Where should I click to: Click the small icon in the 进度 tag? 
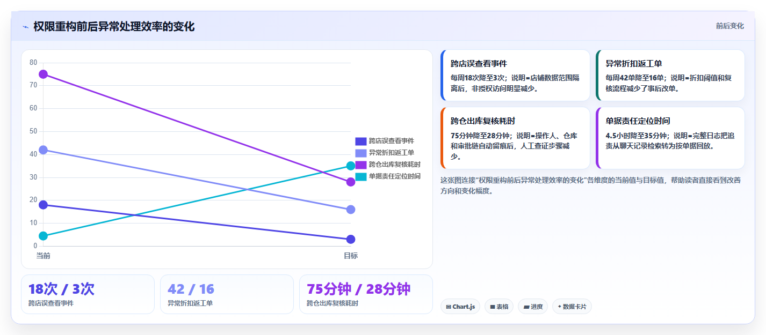coord(526,307)
